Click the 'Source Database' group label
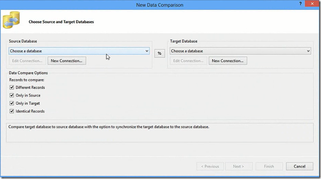 (x=23, y=41)
